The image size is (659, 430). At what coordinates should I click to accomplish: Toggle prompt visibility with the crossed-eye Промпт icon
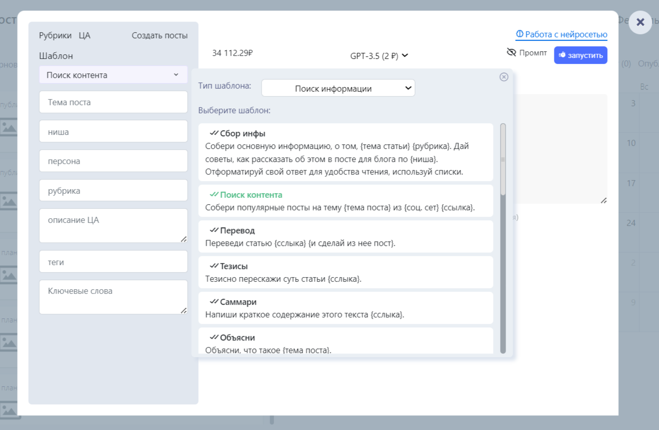click(512, 52)
